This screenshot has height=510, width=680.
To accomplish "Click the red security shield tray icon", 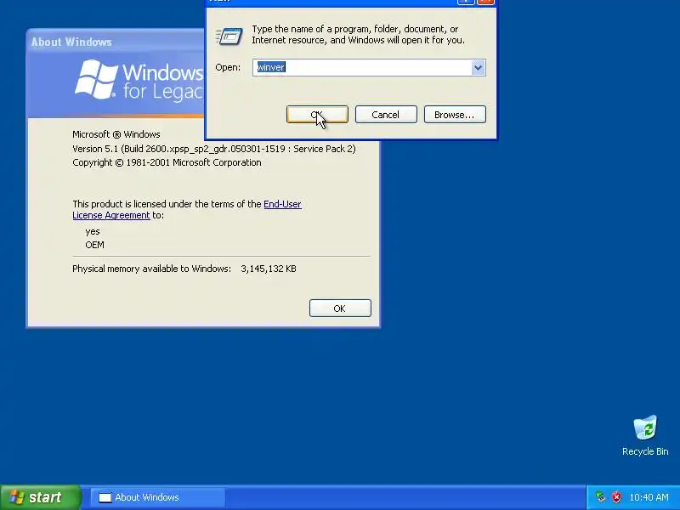I will click(616, 497).
